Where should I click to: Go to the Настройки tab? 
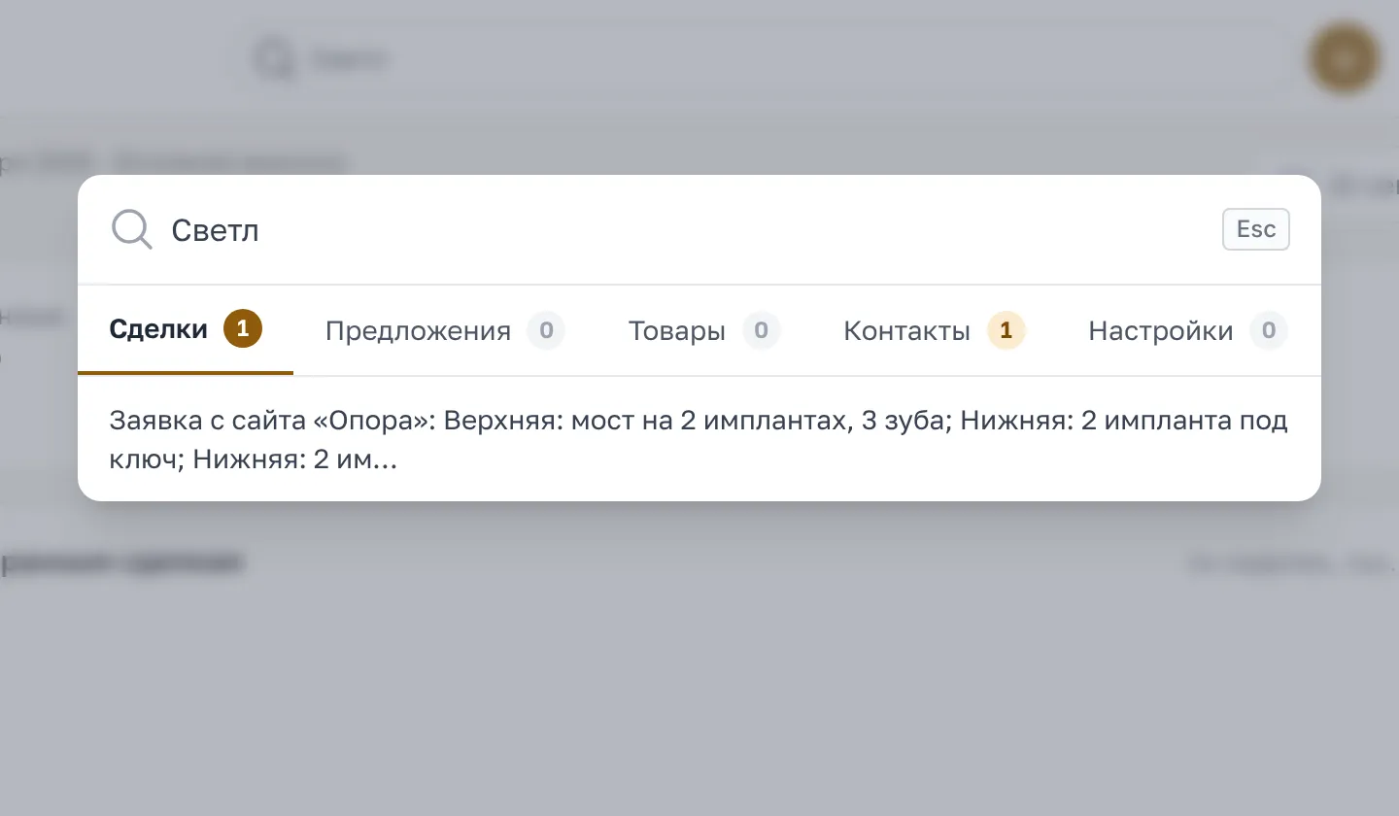pyautogui.click(x=1188, y=330)
